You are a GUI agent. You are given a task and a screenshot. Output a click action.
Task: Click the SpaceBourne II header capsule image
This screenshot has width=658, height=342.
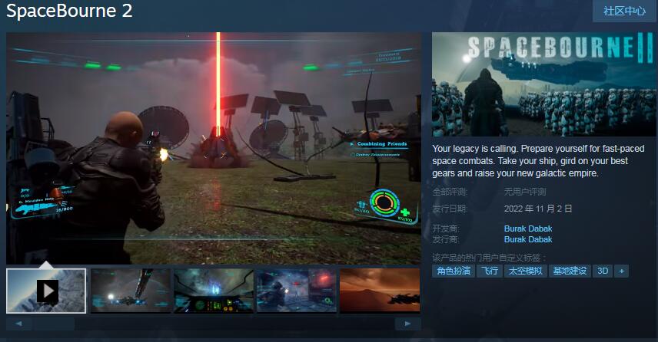tap(544, 84)
